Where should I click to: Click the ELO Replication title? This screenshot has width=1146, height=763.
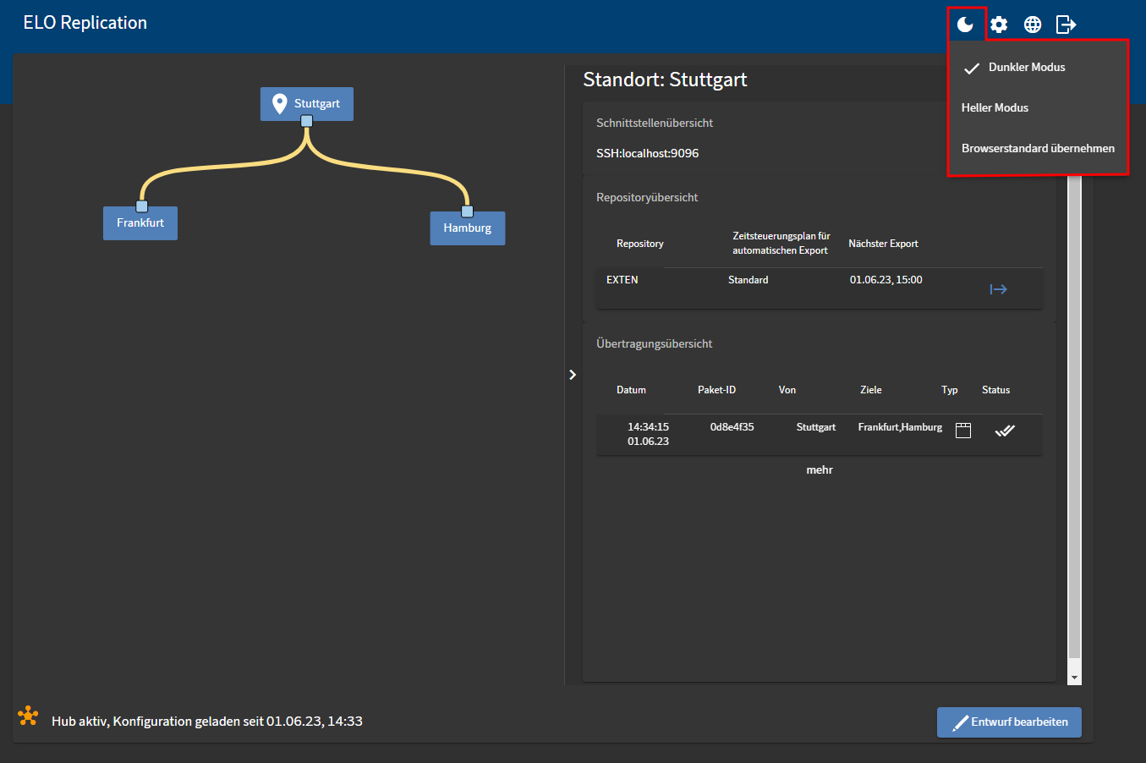pos(85,23)
